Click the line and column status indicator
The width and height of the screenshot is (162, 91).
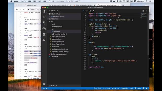point(97,88)
